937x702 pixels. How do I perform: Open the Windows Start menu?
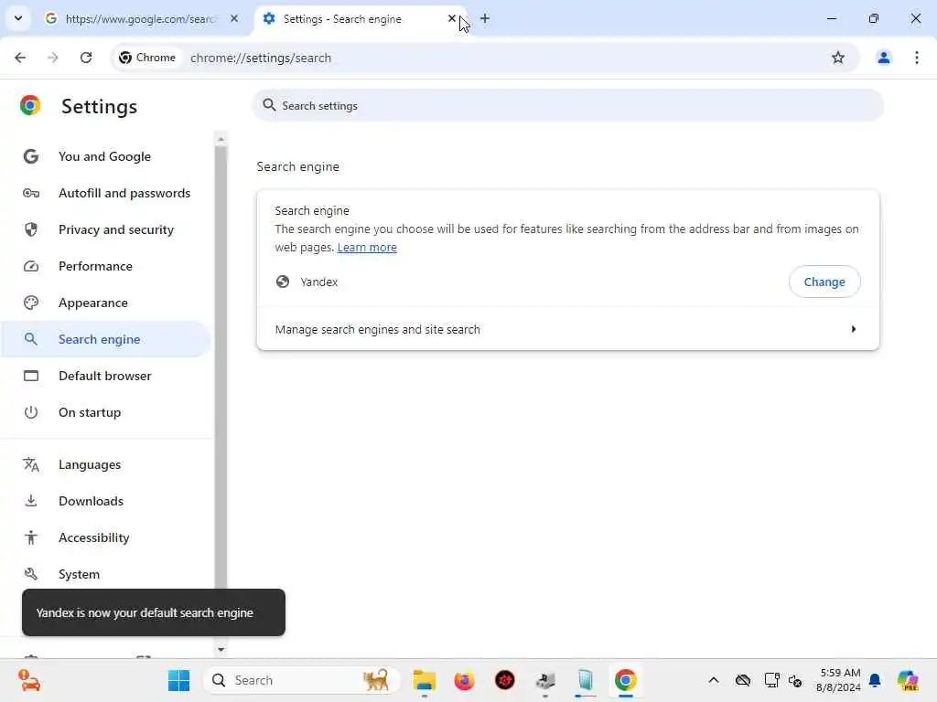point(178,680)
